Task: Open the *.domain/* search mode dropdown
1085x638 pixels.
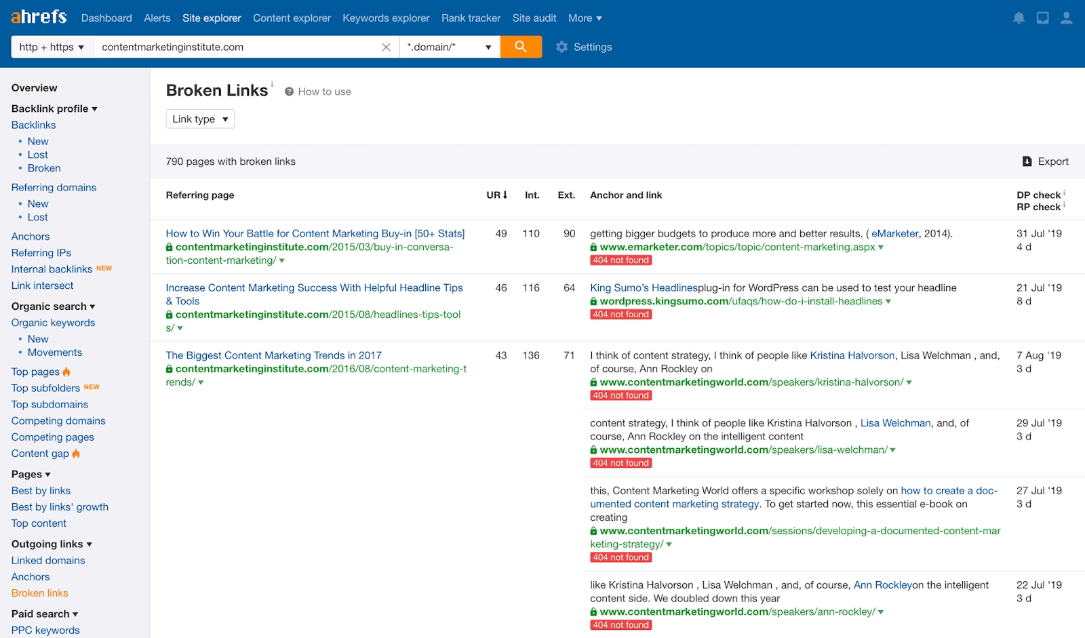Action: coord(449,47)
